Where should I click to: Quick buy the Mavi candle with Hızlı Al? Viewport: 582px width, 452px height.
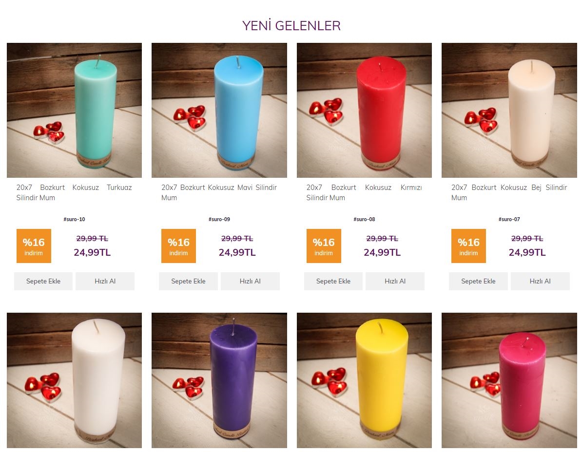pyautogui.click(x=250, y=281)
